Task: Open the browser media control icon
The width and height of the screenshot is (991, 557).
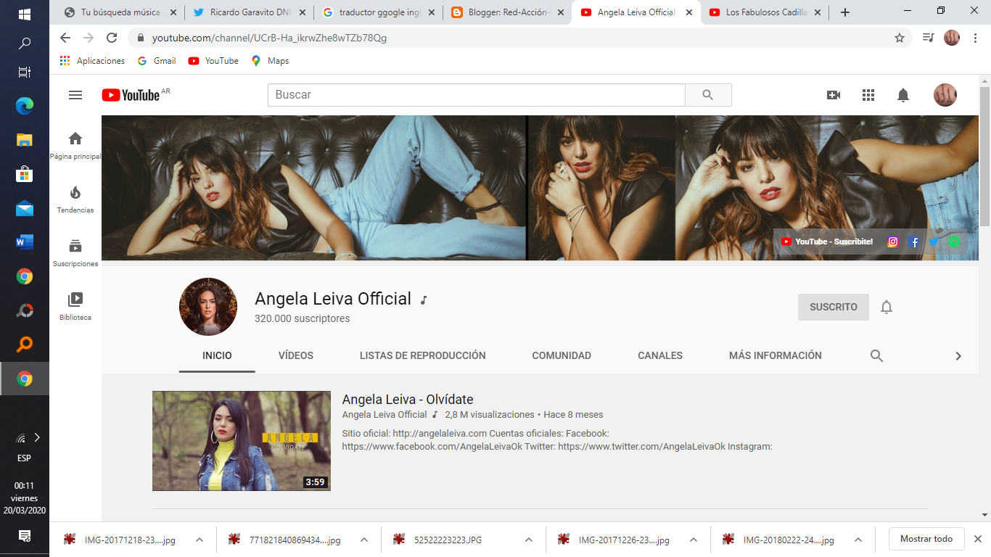Action: [x=928, y=38]
